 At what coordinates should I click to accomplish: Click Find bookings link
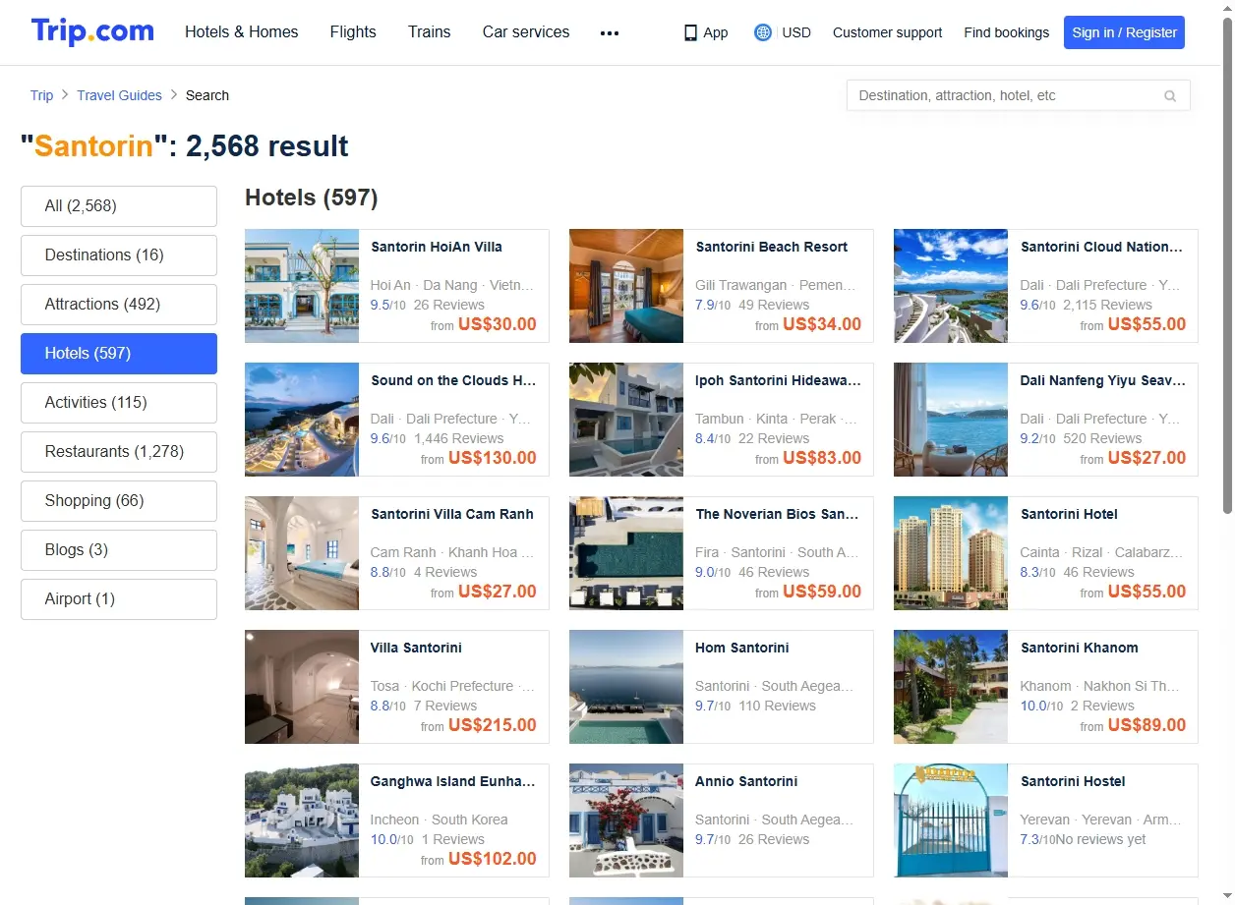tap(1007, 32)
